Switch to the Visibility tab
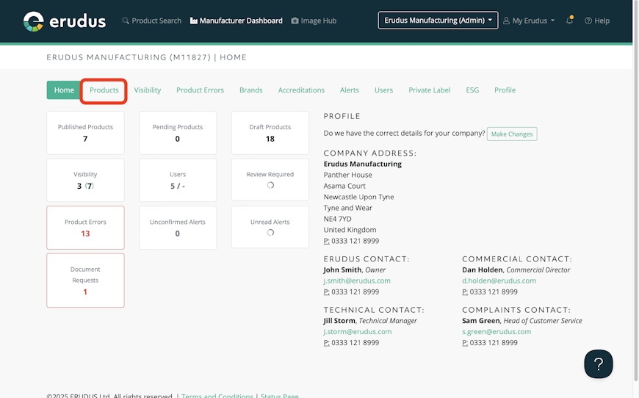 click(x=148, y=90)
